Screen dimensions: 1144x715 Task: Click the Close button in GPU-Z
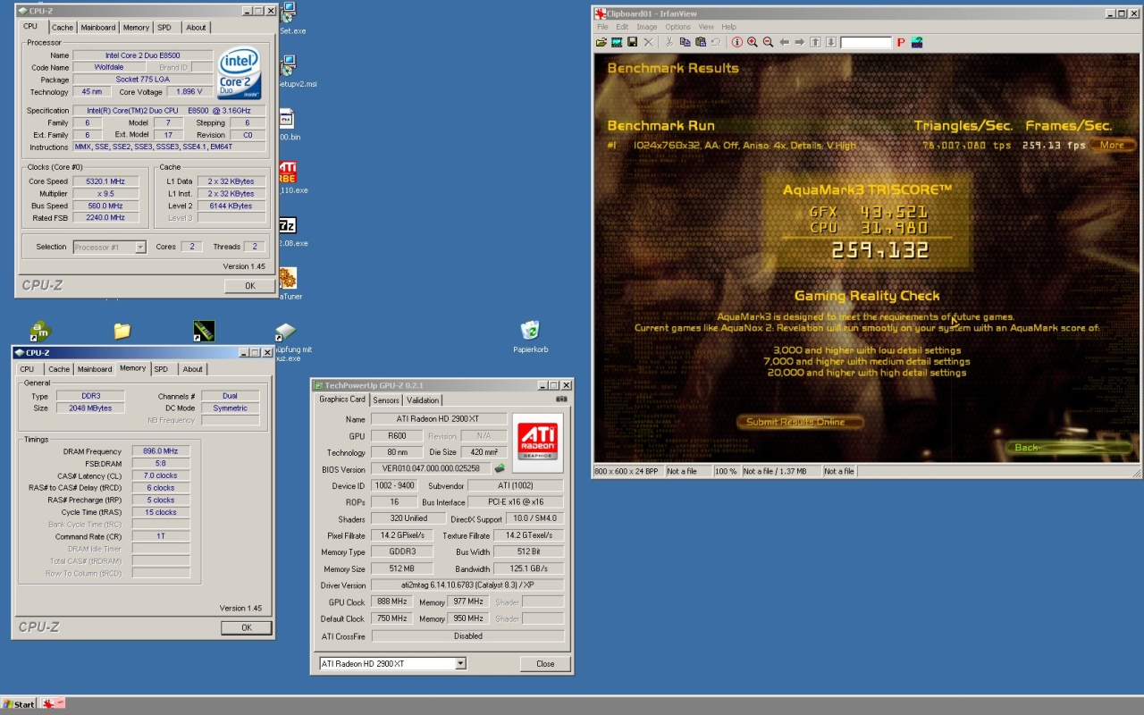(x=545, y=664)
